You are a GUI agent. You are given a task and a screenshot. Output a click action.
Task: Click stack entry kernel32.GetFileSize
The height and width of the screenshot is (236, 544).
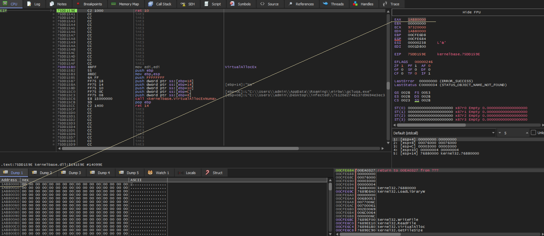[400, 231]
